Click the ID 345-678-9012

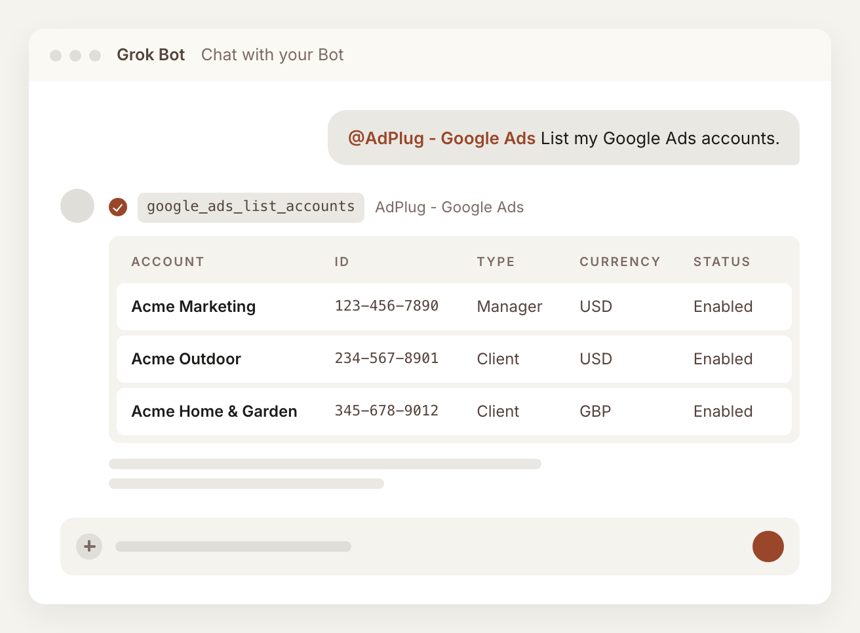(387, 411)
